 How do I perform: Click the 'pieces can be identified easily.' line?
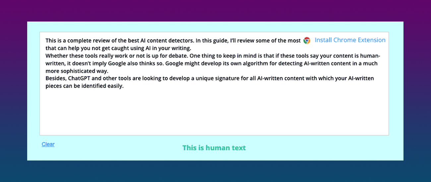84,86
